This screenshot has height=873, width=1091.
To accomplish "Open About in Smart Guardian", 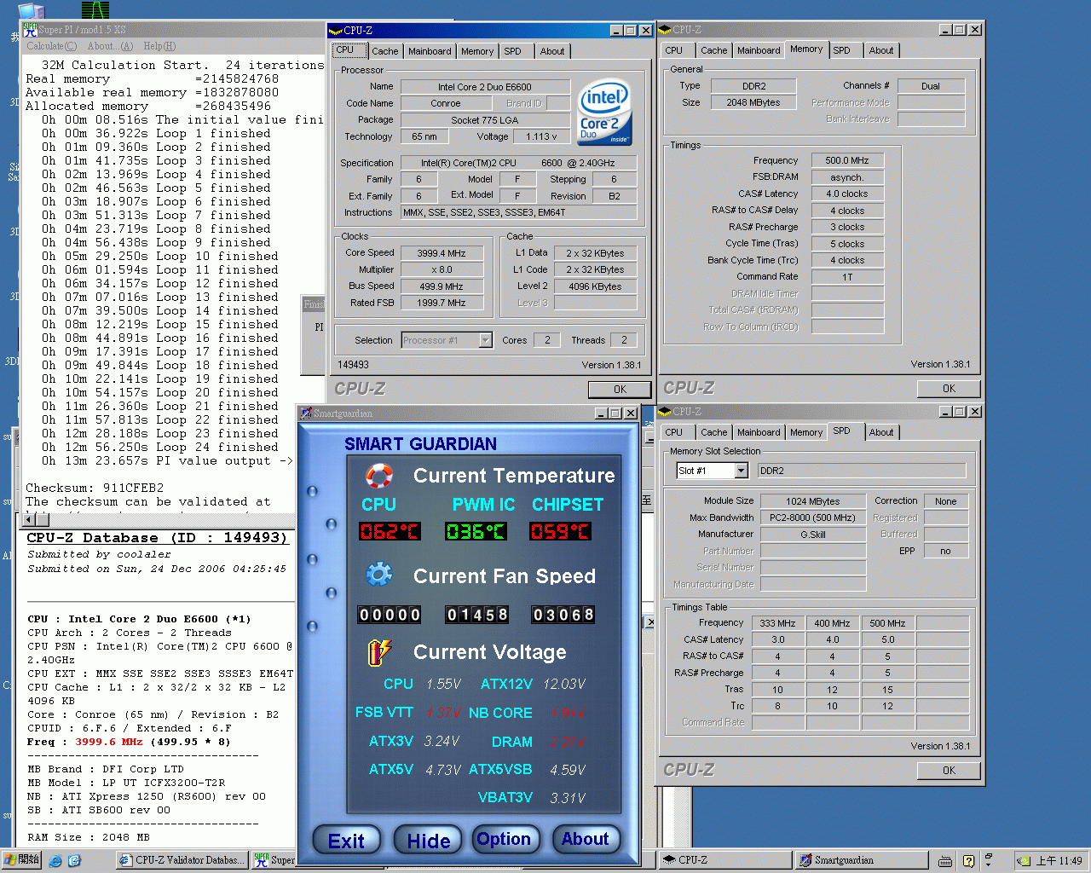I will pyautogui.click(x=586, y=840).
